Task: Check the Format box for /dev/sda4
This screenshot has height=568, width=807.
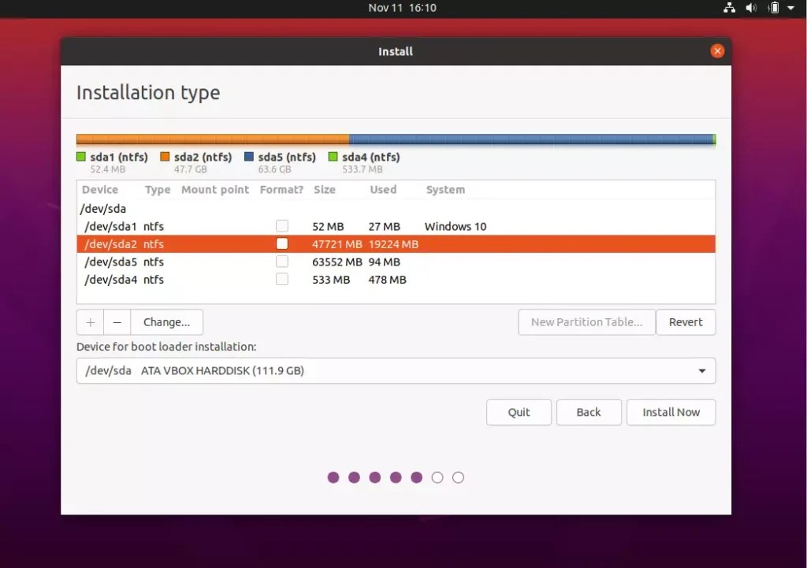Action: click(x=281, y=279)
